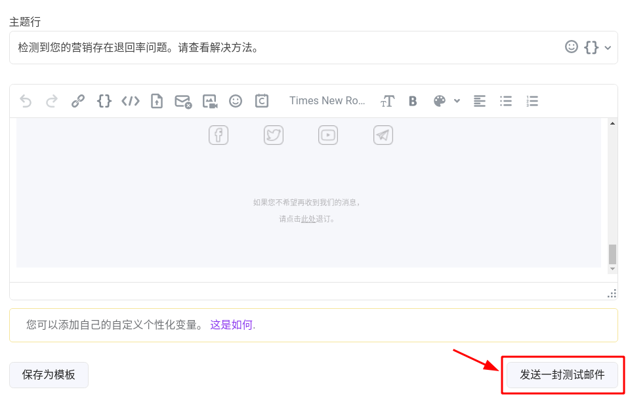The width and height of the screenshot is (628, 400).
Task: Open the font size tool
Action: point(387,101)
